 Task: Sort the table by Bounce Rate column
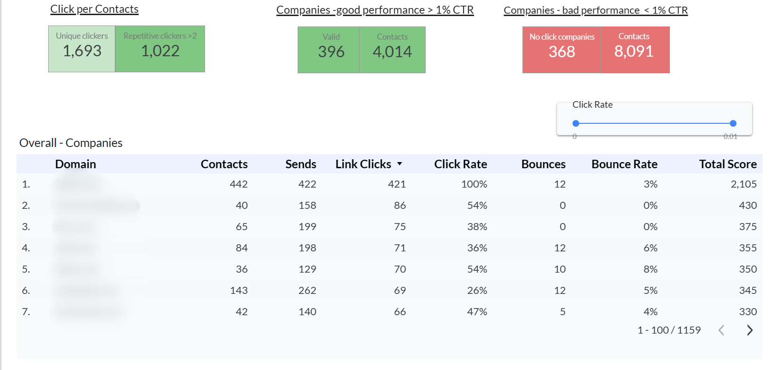coord(625,164)
